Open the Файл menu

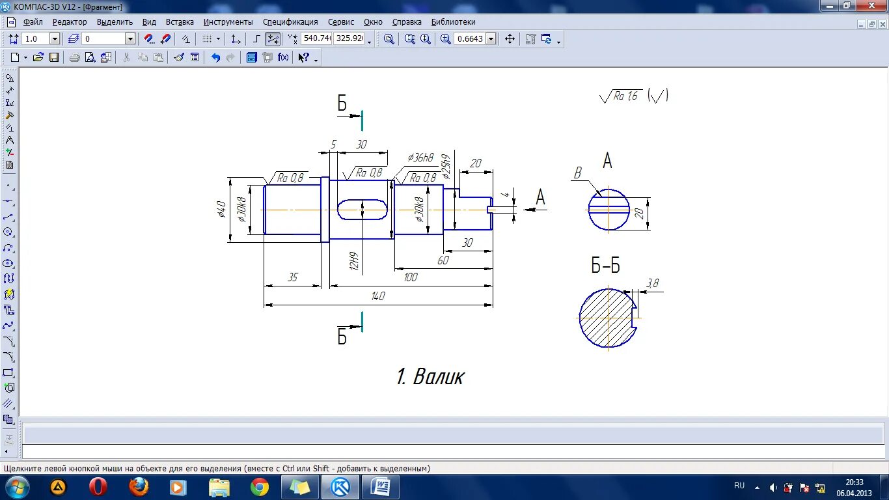(33, 22)
